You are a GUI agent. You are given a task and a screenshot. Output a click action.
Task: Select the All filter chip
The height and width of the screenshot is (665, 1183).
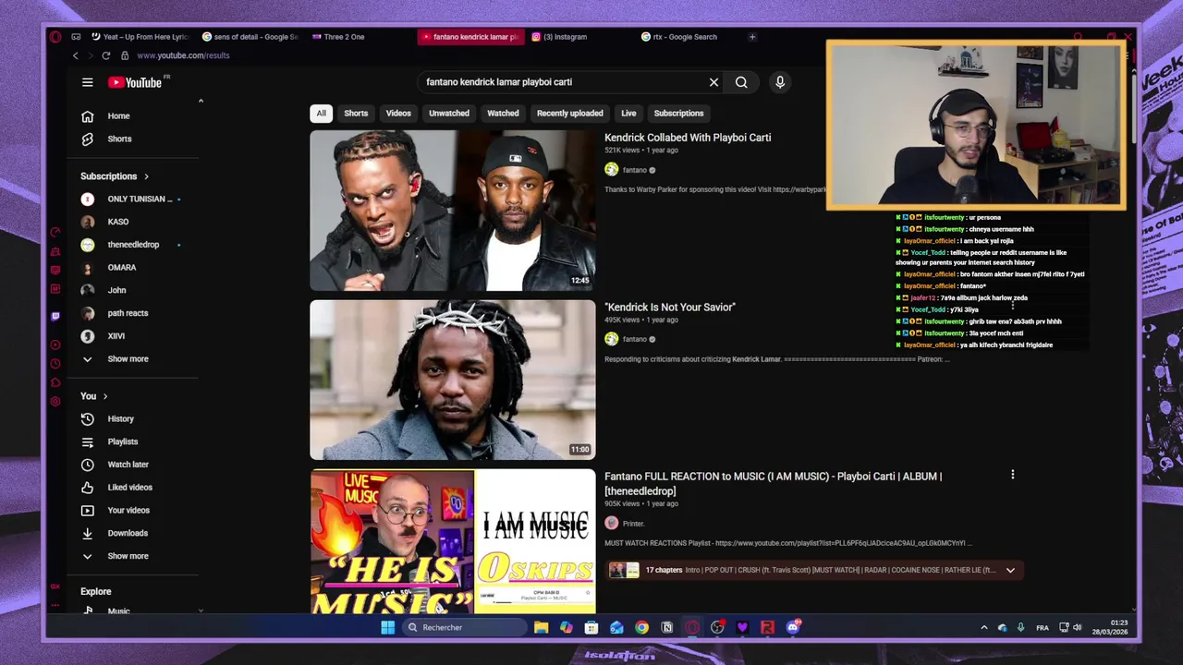click(x=321, y=114)
